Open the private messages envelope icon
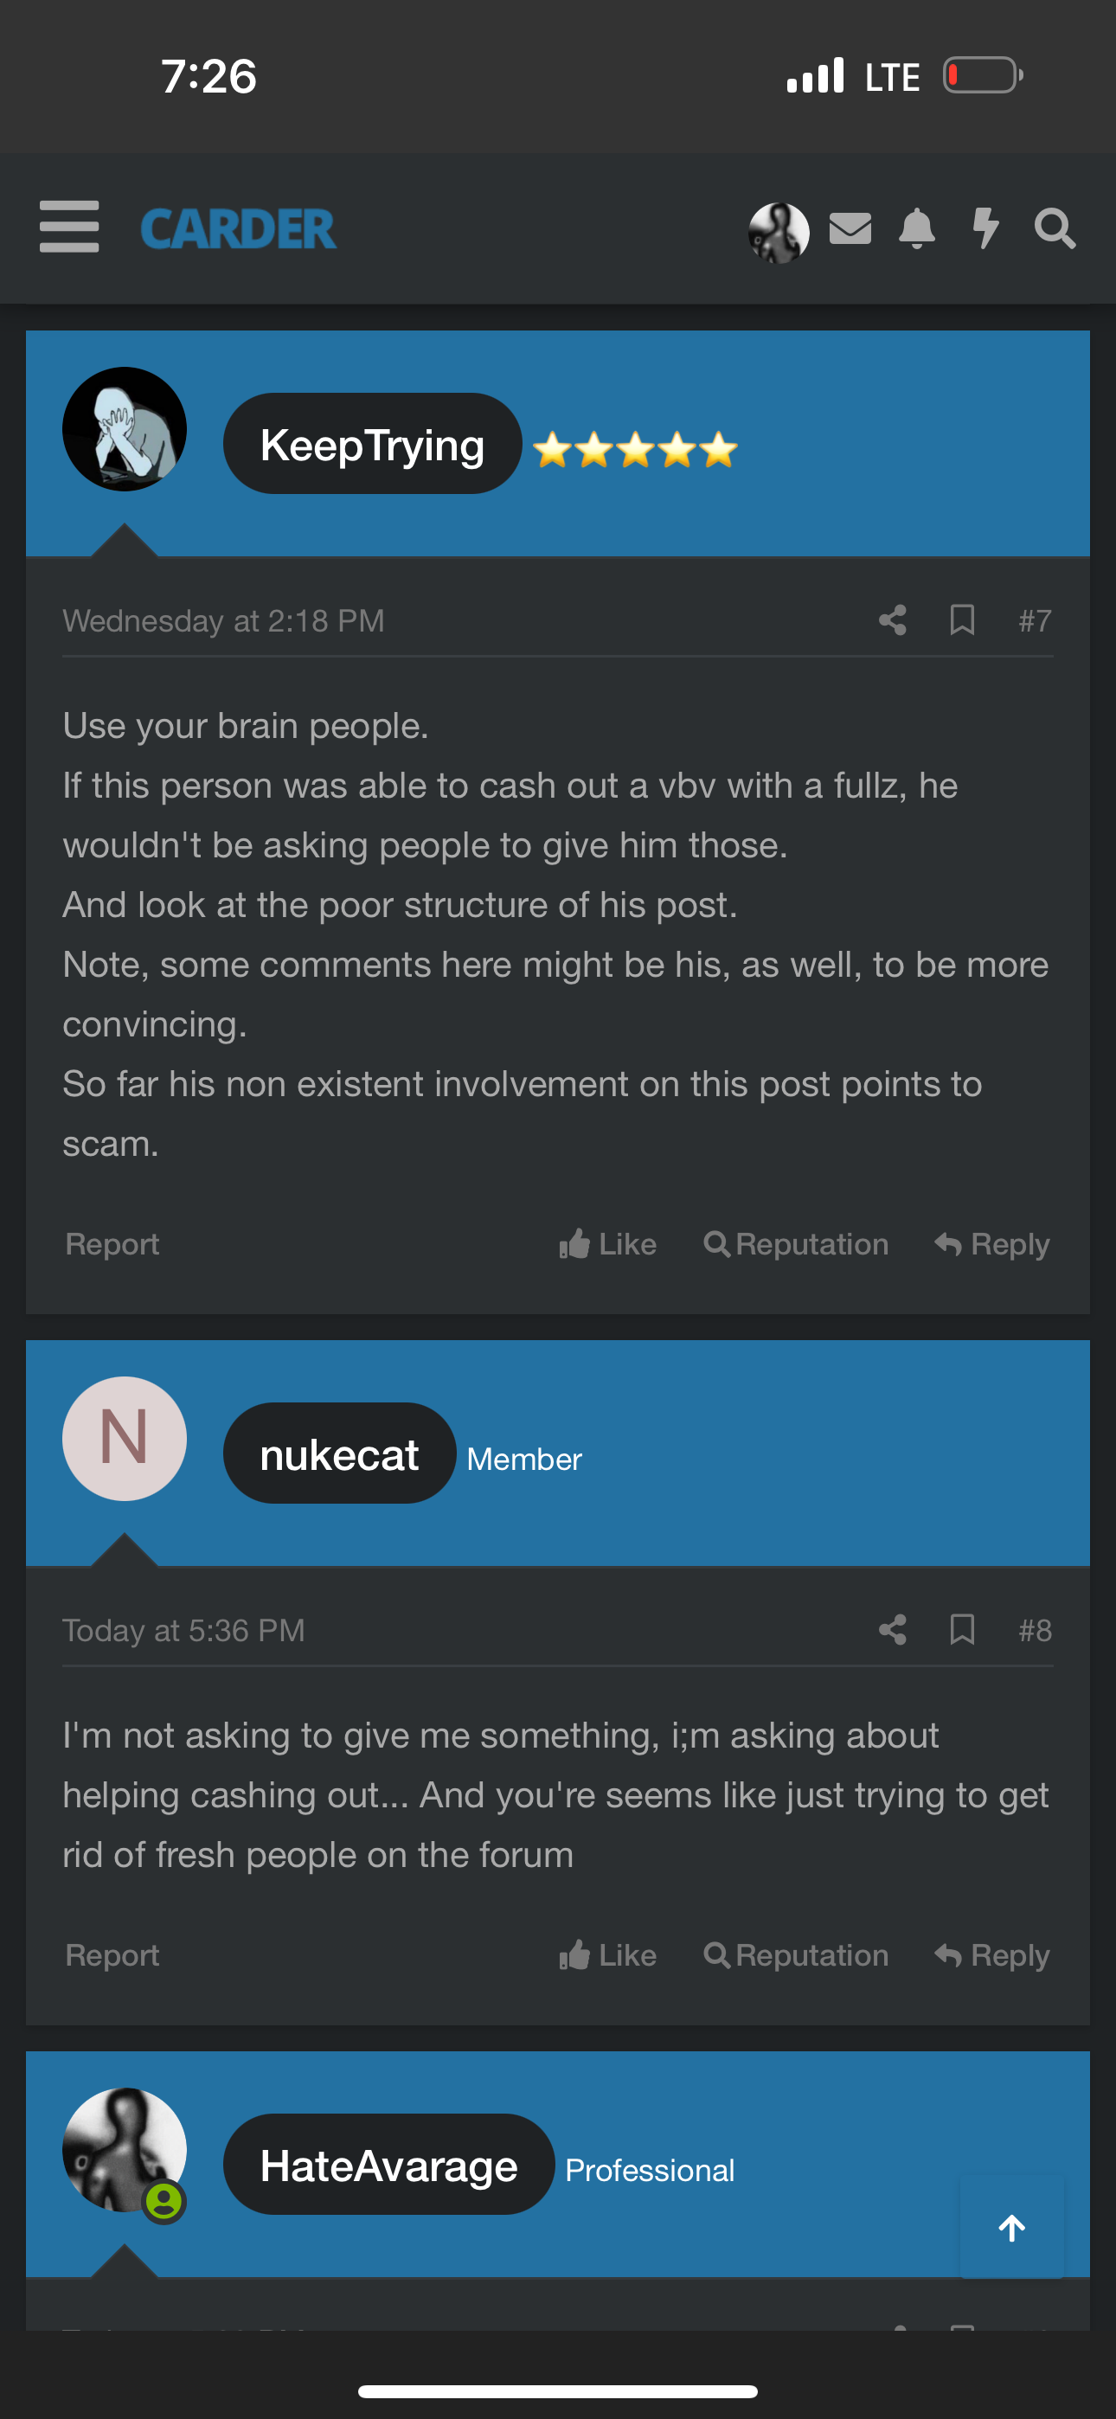Image resolution: width=1116 pixels, height=2419 pixels. point(850,228)
